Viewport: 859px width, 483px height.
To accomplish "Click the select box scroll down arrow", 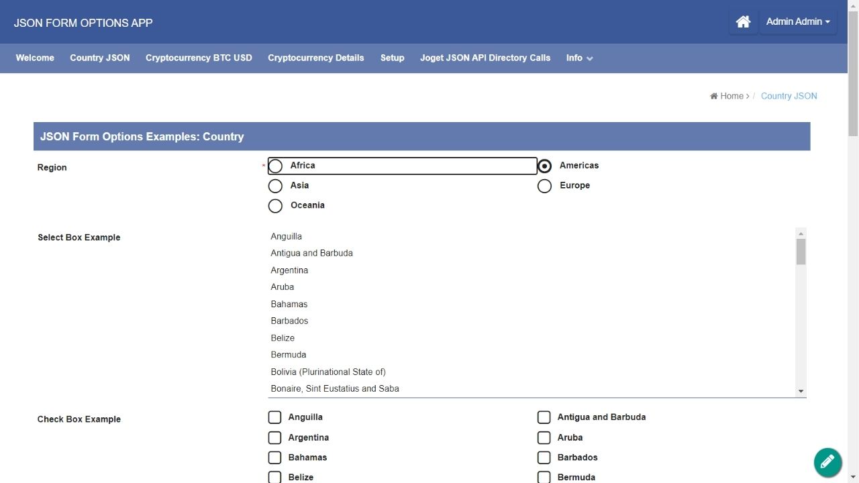I will (801, 391).
